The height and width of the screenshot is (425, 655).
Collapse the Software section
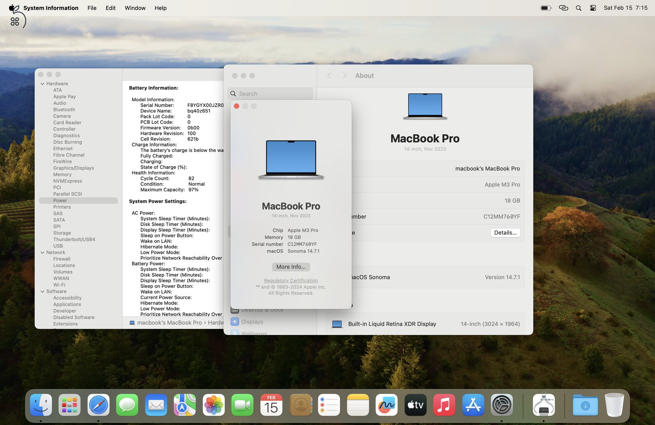43,291
